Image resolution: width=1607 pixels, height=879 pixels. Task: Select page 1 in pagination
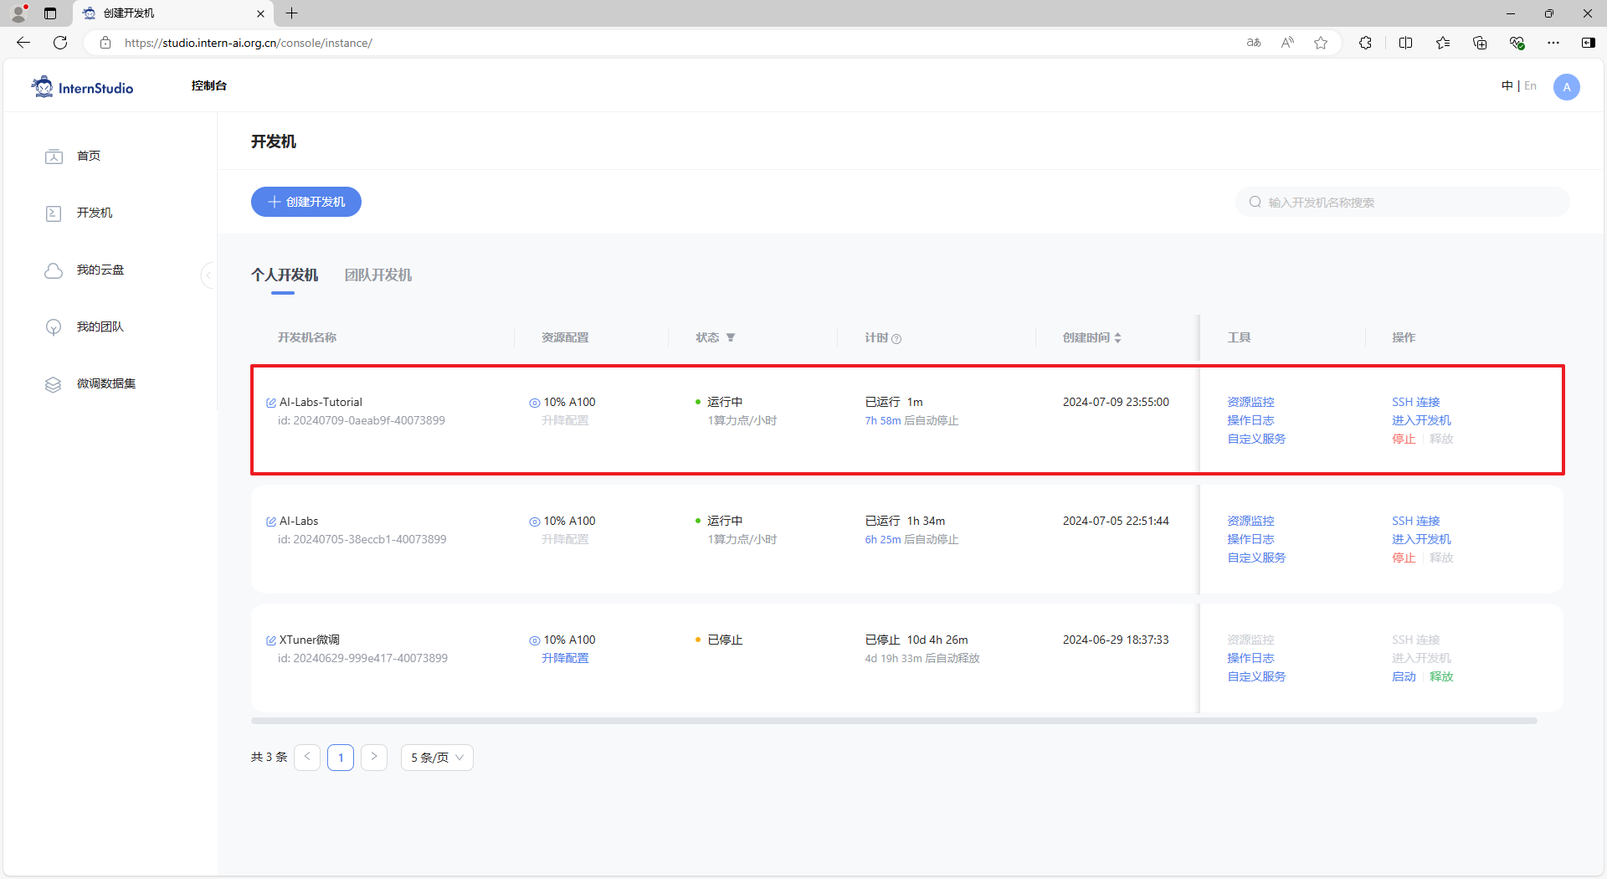(341, 757)
